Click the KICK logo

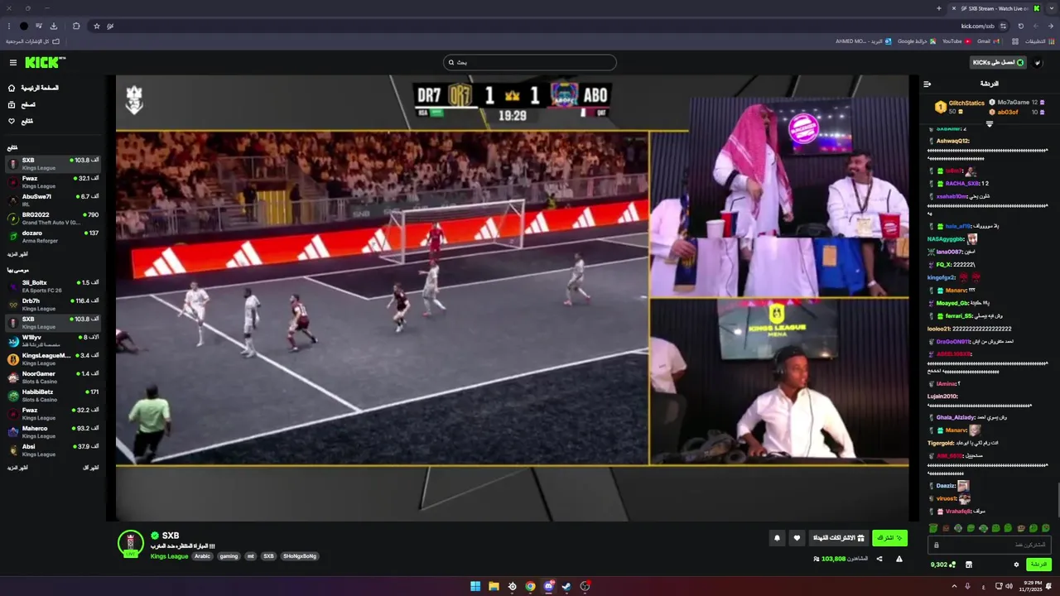pyautogui.click(x=45, y=62)
